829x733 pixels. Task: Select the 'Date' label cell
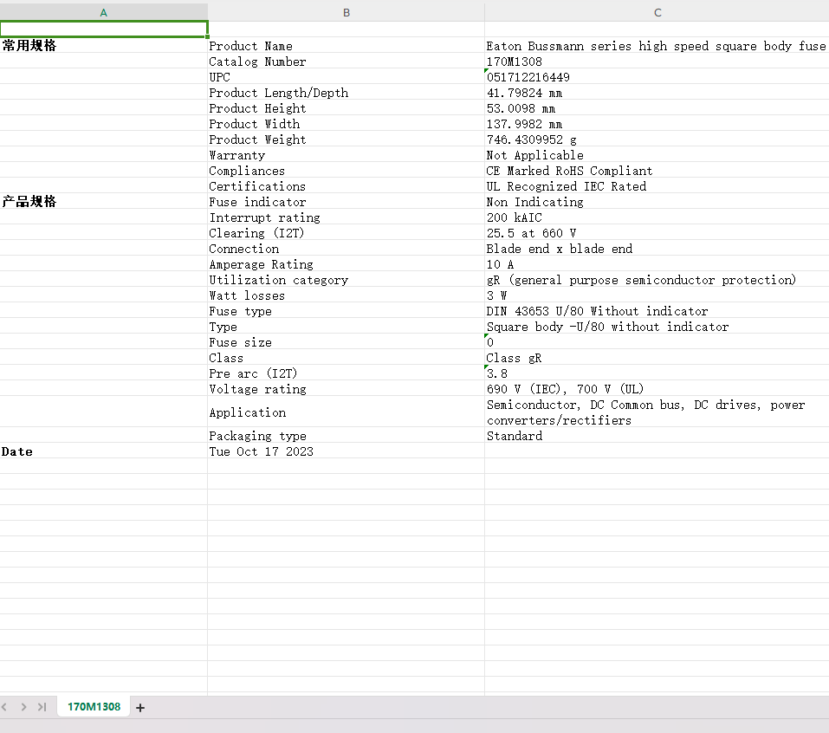pyautogui.click(x=104, y=451)
